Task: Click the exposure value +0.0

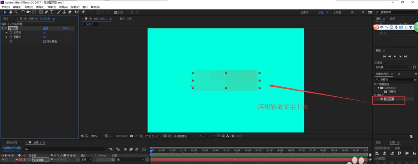Action: 238,136
